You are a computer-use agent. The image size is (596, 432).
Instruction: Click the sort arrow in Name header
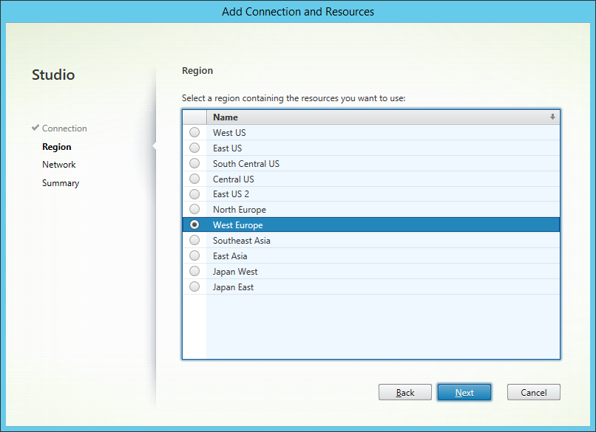552,117
